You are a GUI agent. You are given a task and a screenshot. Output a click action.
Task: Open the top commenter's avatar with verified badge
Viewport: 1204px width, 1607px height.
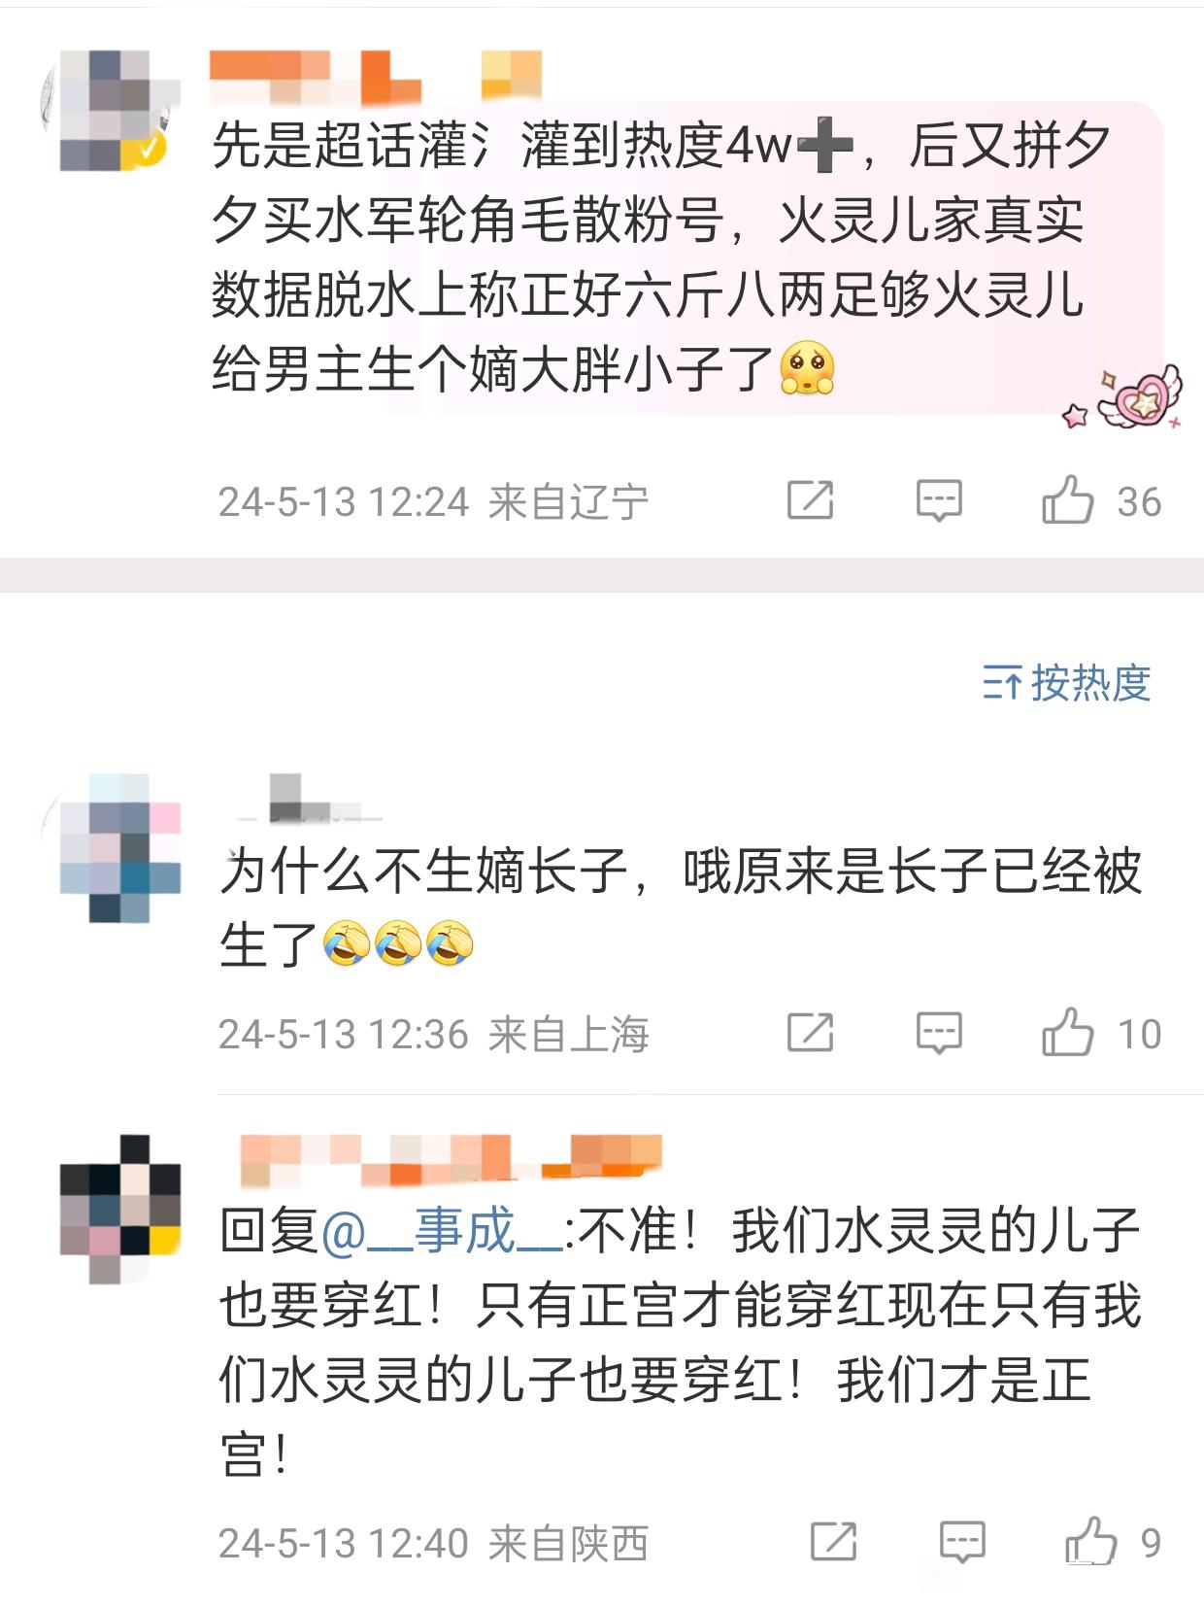pyautogui.click(x=111, y=110)
